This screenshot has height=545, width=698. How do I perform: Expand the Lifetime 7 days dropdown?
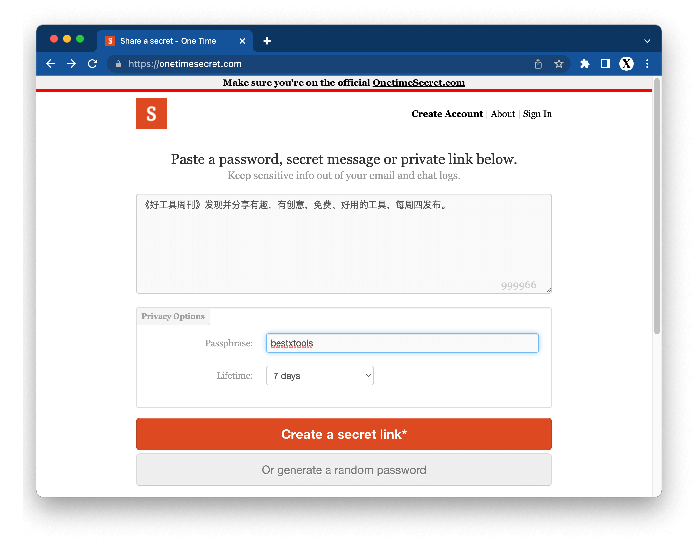click(320, 375)
